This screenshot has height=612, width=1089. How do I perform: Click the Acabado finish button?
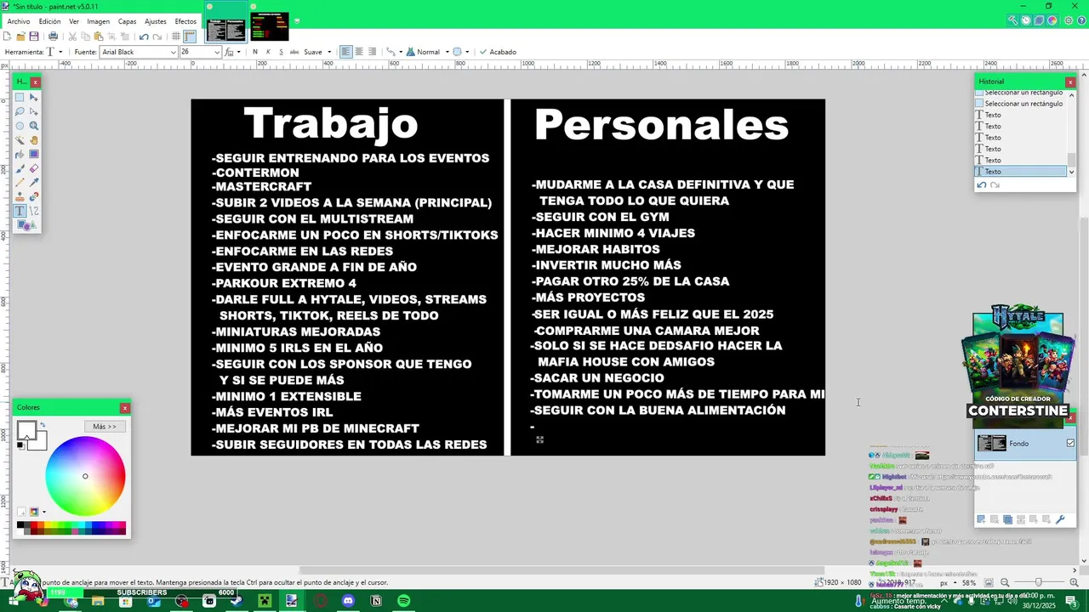pos(498,52)
